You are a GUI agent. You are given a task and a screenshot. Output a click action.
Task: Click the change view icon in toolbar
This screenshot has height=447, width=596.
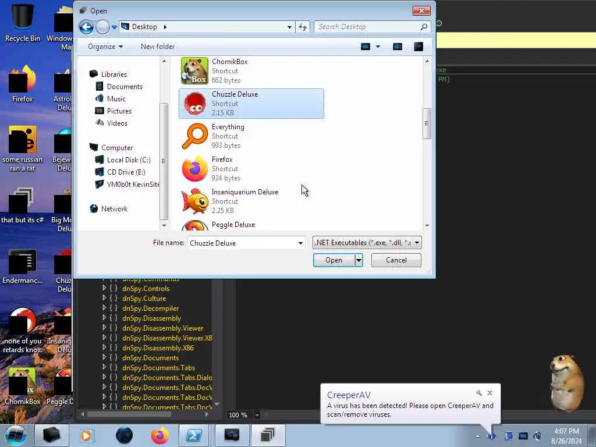[366, 47]
